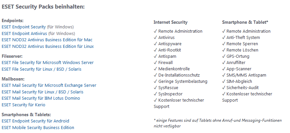Open ESET Endpoint Security für Android
Image resolution: width=290 pixels, height=133 pixels.
point(35,121)
